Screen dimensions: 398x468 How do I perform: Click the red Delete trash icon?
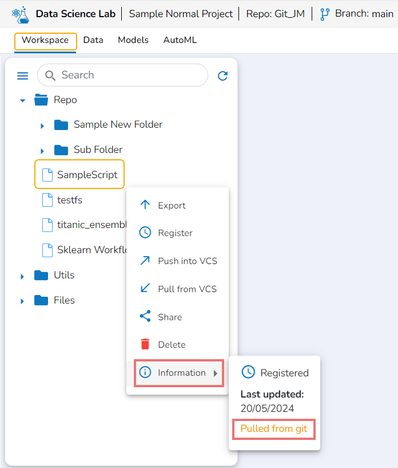tap(145, 344)
